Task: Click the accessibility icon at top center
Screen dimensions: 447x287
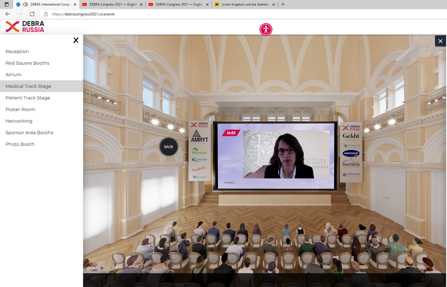Action: pyautogui.click(x=266, y=29)
